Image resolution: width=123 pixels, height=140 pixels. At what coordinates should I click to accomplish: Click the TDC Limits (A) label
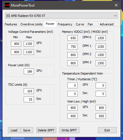click(18, 85)
